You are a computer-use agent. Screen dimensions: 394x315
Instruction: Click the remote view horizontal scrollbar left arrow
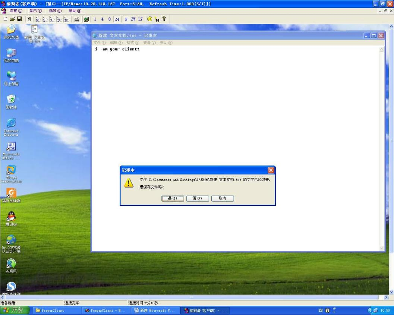click(3, 297)
